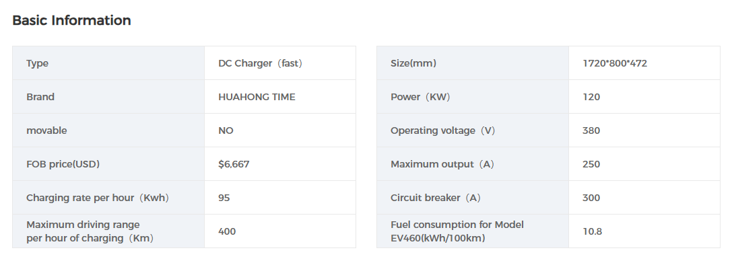Viewport: 734px width, 267px height.
Task: Select Charging rate per hour label
Action: click(x=98, y=198)
